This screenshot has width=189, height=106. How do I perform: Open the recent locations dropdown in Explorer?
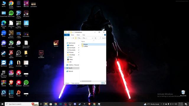71,38
